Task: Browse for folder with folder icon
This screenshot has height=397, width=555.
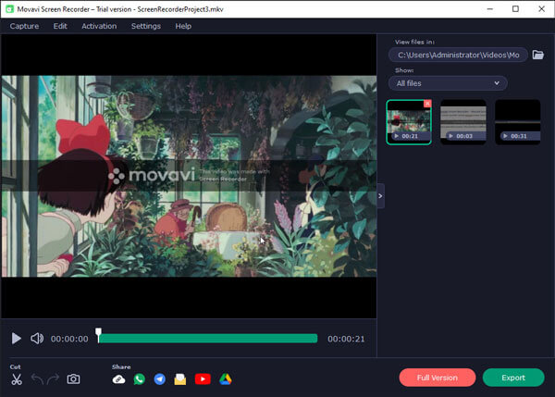Action: [538, 55]
